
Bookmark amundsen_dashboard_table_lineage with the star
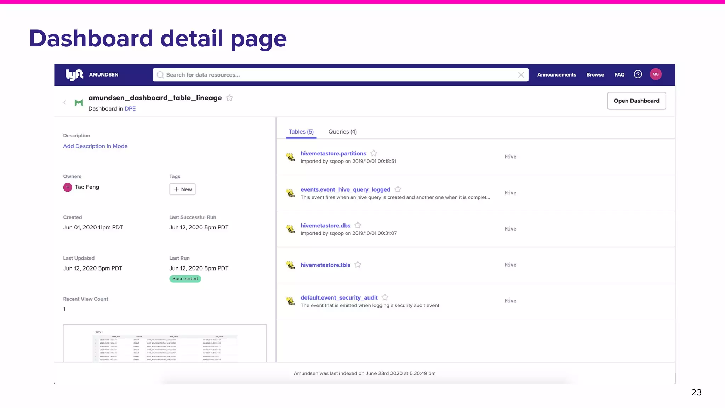[229, 98]
